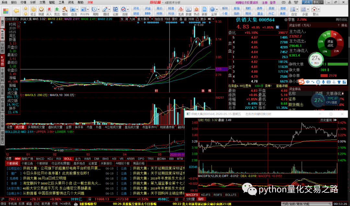Toggle the 窗 window mode on chart
The height and width of the screenshot is (206, 350).
(185, 19)
